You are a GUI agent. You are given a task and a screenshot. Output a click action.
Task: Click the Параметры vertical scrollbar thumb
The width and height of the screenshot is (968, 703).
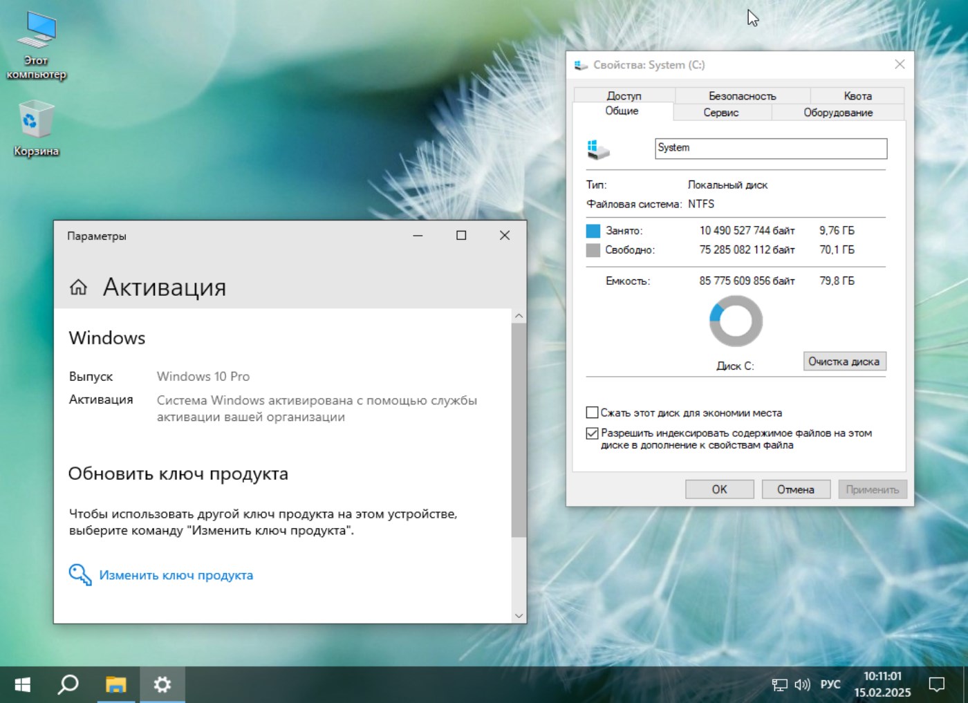pos(519,430)
